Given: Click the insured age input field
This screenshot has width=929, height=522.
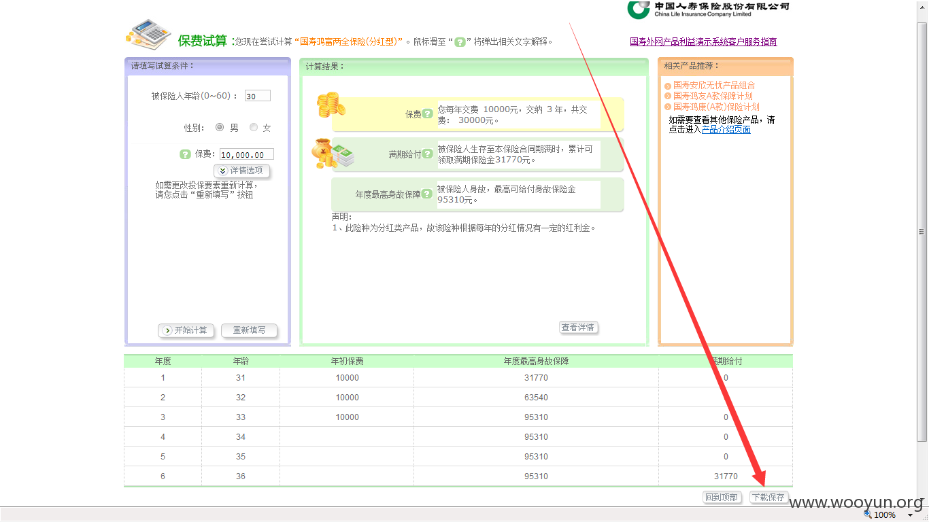Looking at the screenshot, I should point(258,96).
